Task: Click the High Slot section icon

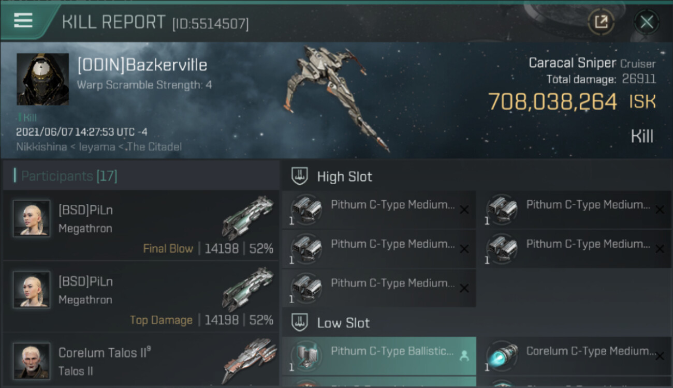Action: 299,176
